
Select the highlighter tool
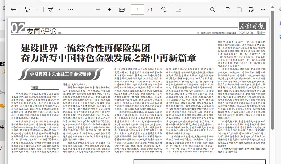pyautogui.click(x=28, y=9)
